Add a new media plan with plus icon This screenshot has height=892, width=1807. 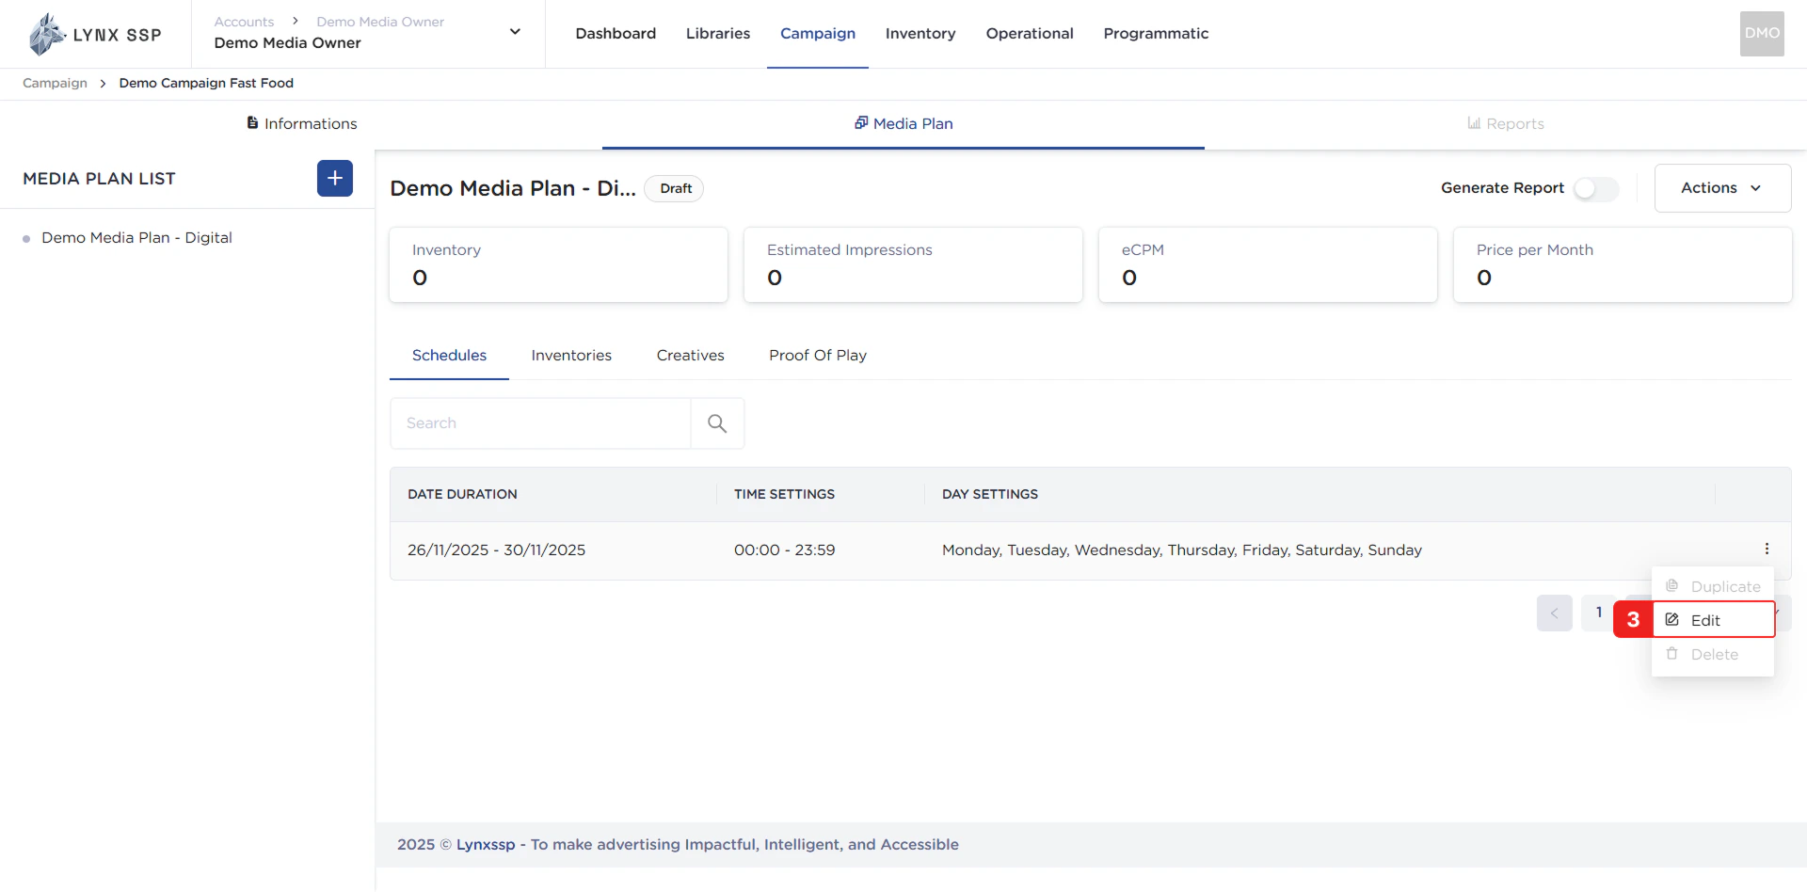pos(334,179)
